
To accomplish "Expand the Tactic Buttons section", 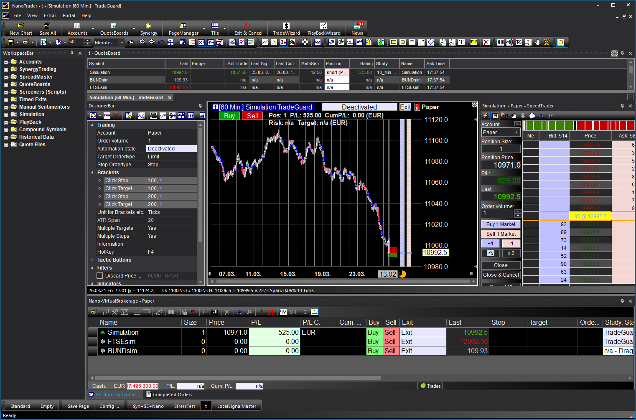I will 92,260.
